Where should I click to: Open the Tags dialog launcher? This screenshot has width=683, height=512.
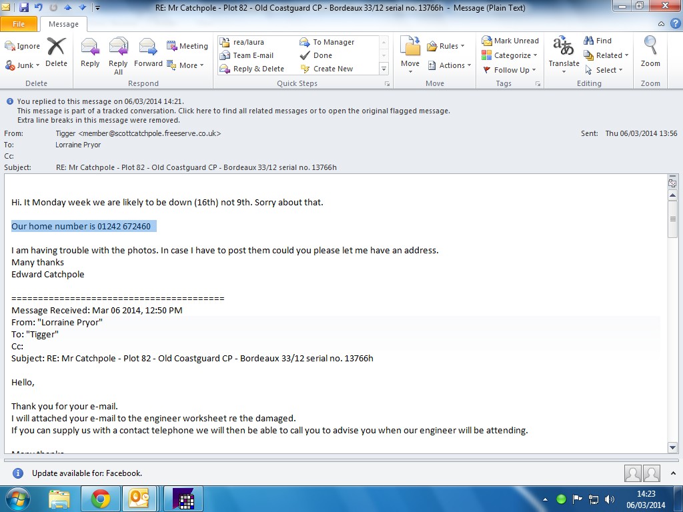point(538,84)
